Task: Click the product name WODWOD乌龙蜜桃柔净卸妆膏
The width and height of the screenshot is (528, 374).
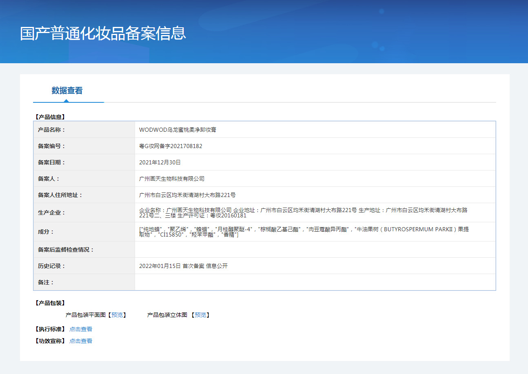Action: click(x=177, y=130)
